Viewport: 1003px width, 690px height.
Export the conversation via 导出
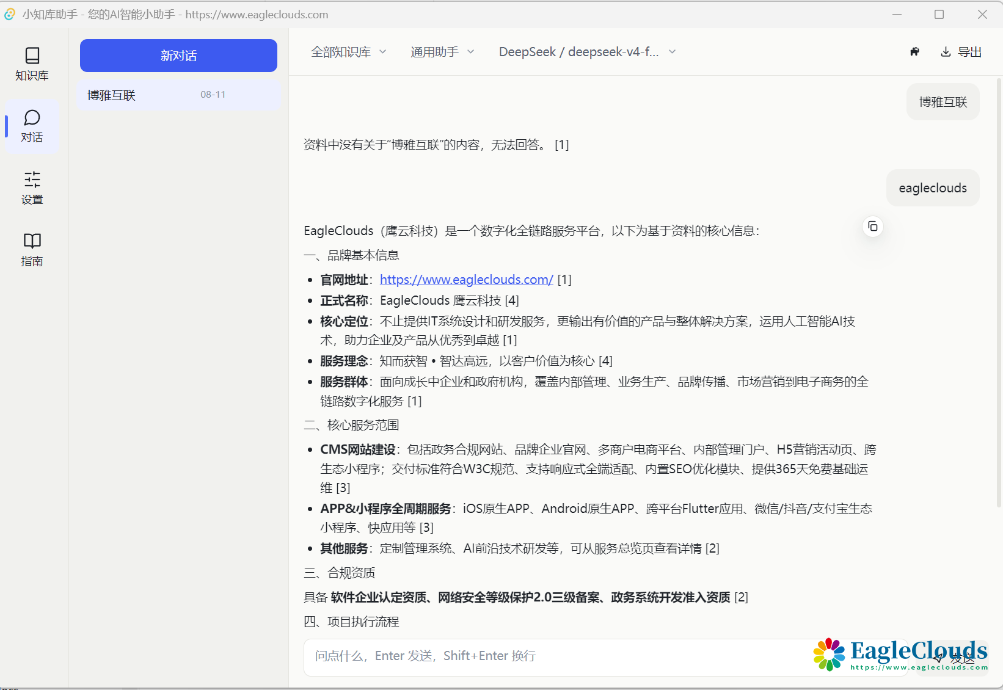(x=961, y=52)
